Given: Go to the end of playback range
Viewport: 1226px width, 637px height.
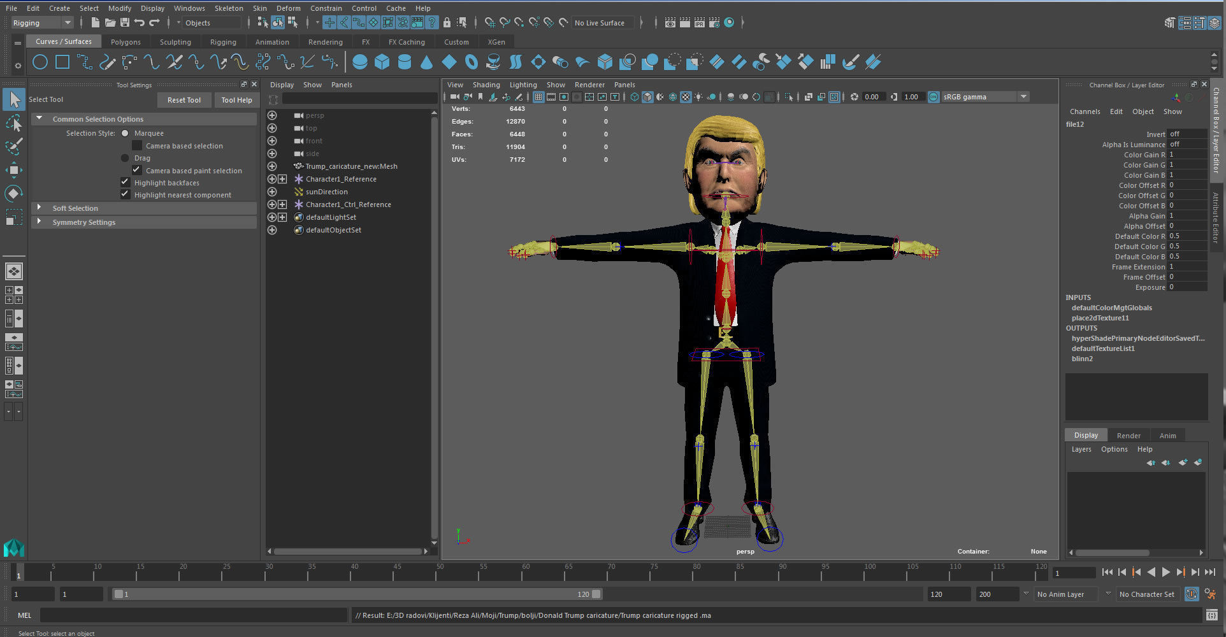Looking at the screenshot, I should 1210,572.
